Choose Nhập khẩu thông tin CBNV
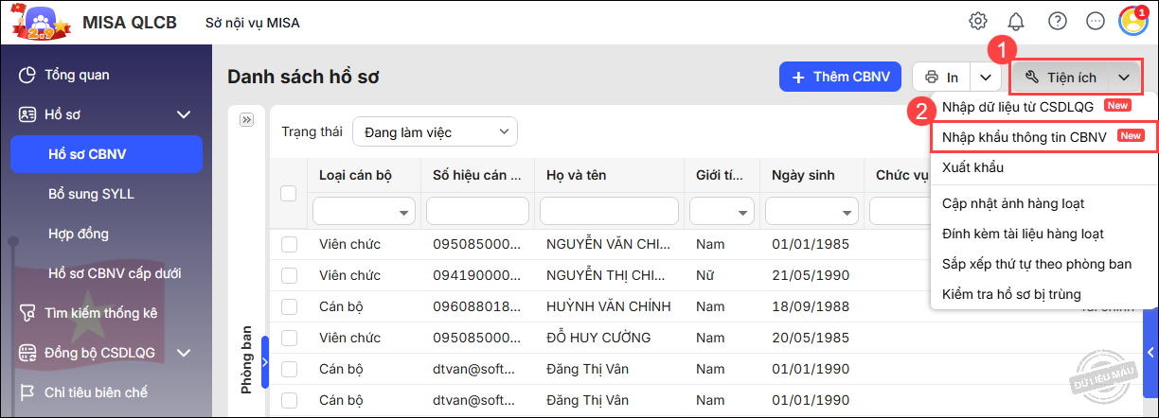The image size is (1159, 418). pos(1025,136)
